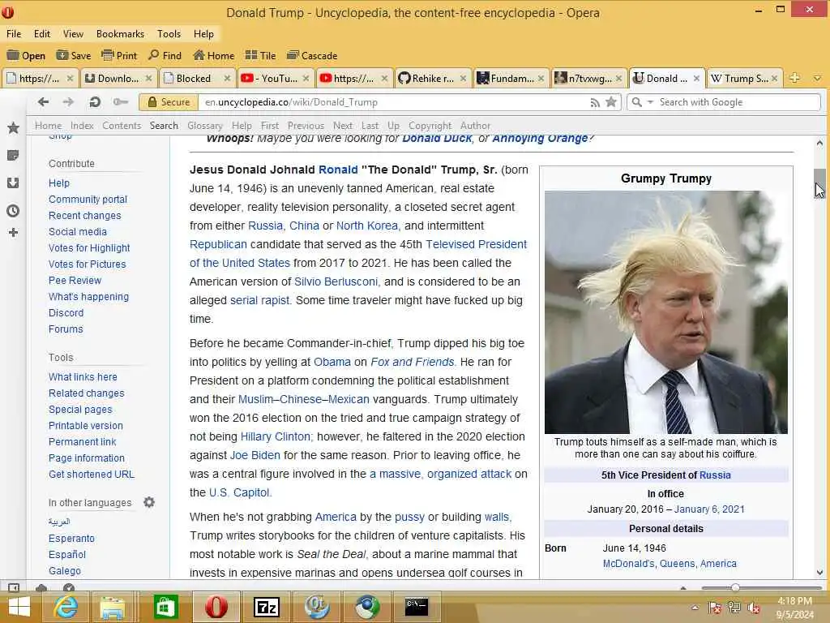
Task: Click the January 6, 2021 infobox link
Action: coord(709,509)
